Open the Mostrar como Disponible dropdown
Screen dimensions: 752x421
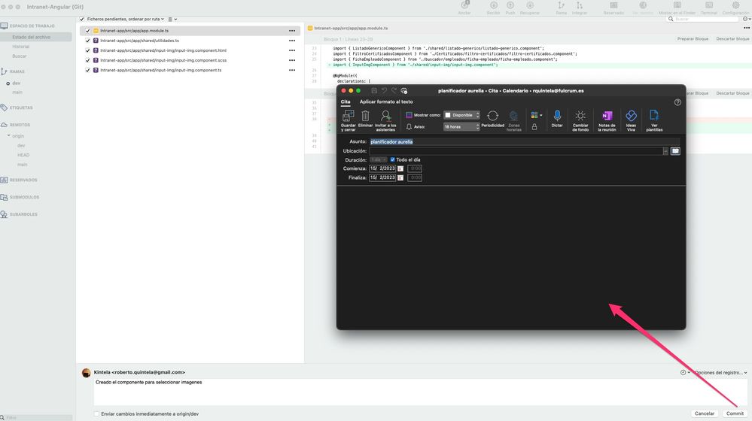pyautogui.click(x=461, y=115)
